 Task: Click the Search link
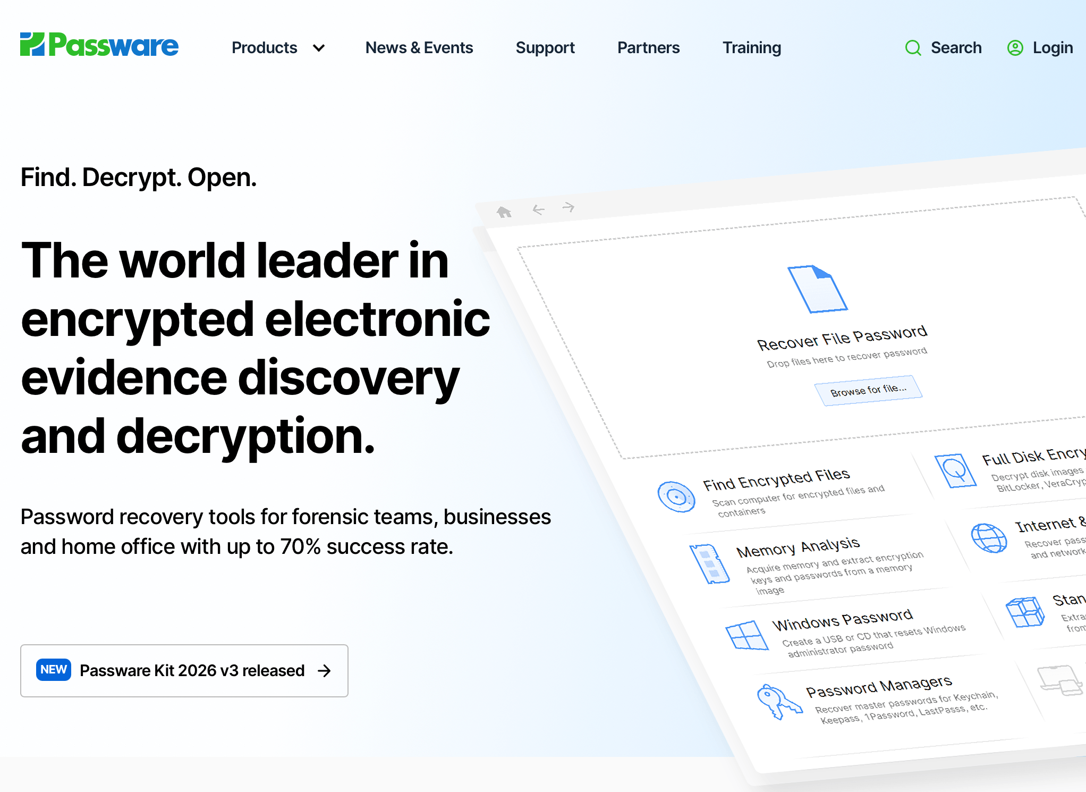click(956, 48)
